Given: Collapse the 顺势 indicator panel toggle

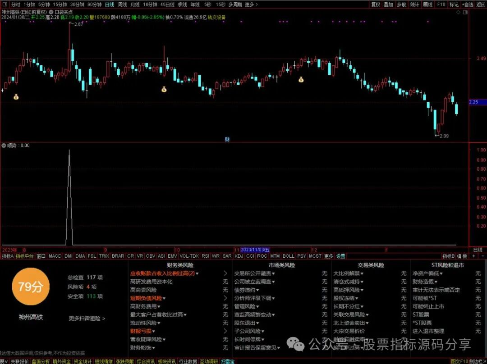Looking at the screenshot, I should click(x=4, y=145).
